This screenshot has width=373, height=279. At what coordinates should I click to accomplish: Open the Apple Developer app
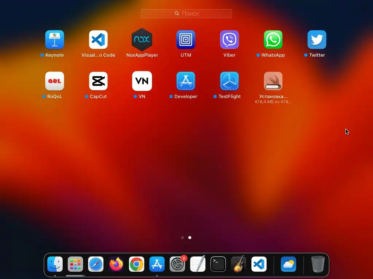pyautogui.click(x=186, y=81)
